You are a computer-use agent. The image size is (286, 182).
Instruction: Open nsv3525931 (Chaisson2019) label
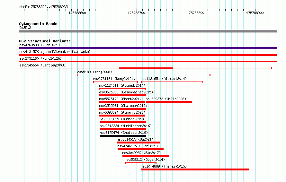pyautogui.click(x=123, y=106)
